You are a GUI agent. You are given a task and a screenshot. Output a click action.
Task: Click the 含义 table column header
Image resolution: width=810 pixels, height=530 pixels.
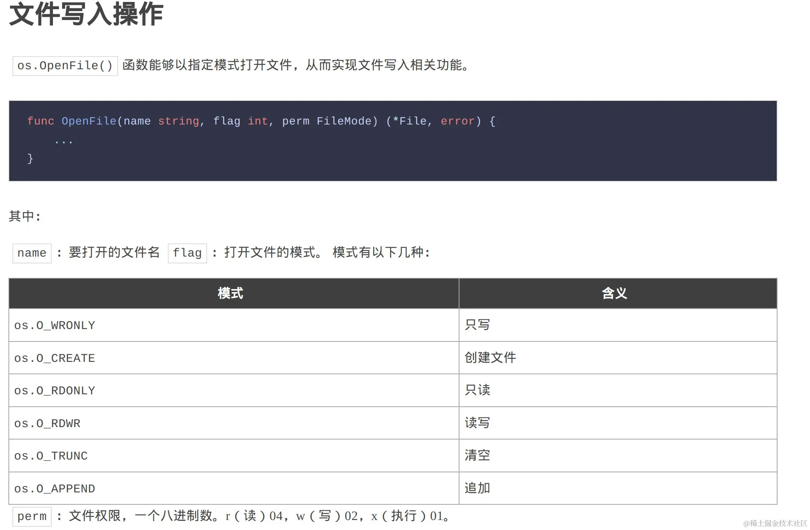click(614, 293)
